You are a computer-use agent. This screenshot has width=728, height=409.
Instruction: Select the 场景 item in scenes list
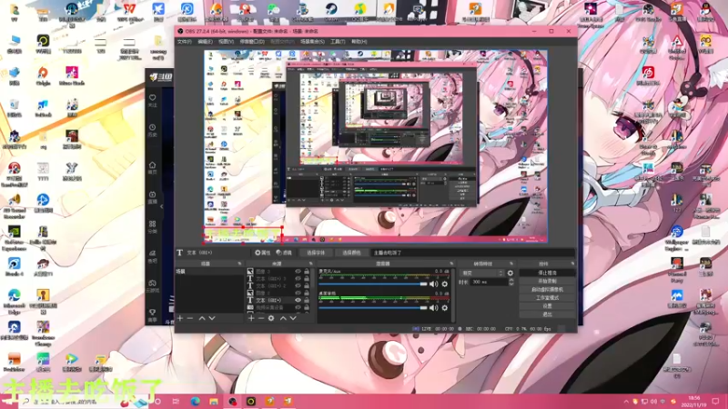pos(209,271)
